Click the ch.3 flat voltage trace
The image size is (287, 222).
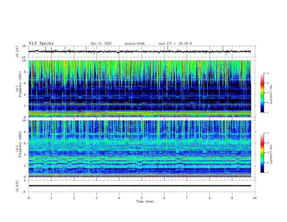point(140,186)
